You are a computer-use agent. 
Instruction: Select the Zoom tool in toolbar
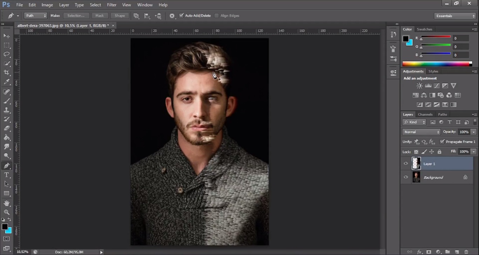pos(7,212)
